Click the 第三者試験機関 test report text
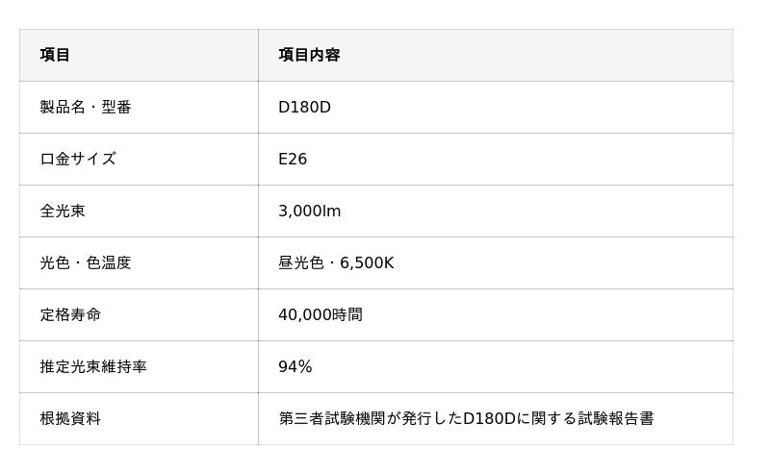The width and height of the screenshot is (770, 474). pos(332,418)
